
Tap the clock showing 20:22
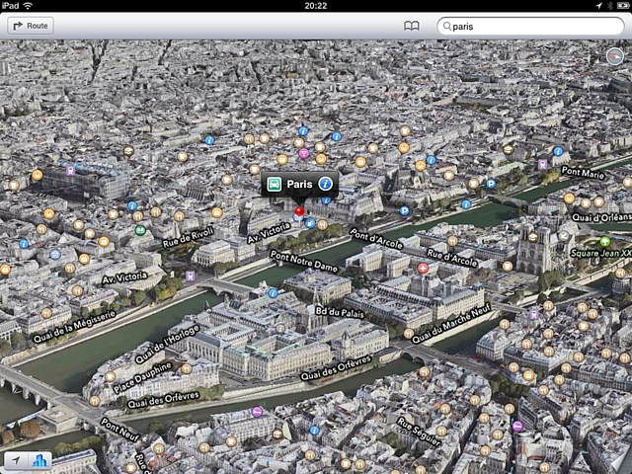(316, 6)
